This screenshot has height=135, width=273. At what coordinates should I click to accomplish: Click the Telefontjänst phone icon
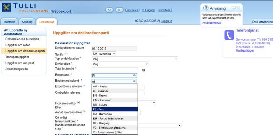(x=229, y=35)
